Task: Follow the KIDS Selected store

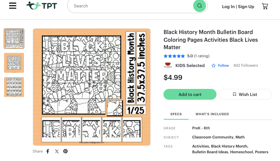Action: [220, 65]
